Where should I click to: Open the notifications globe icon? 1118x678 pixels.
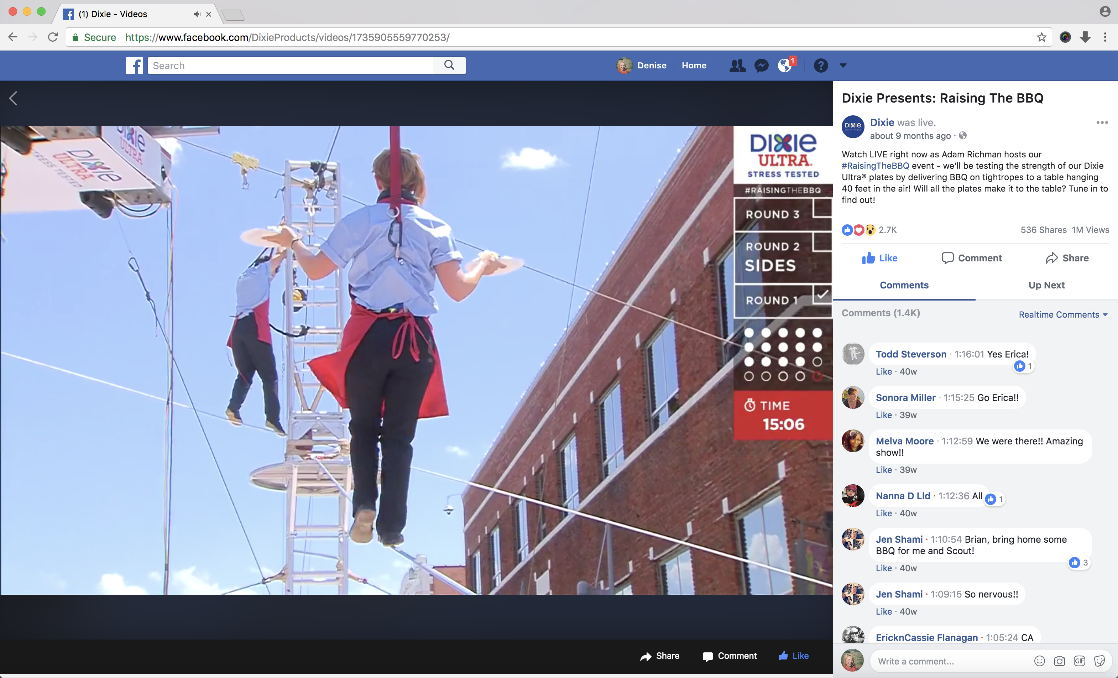(x=785, y=66)
